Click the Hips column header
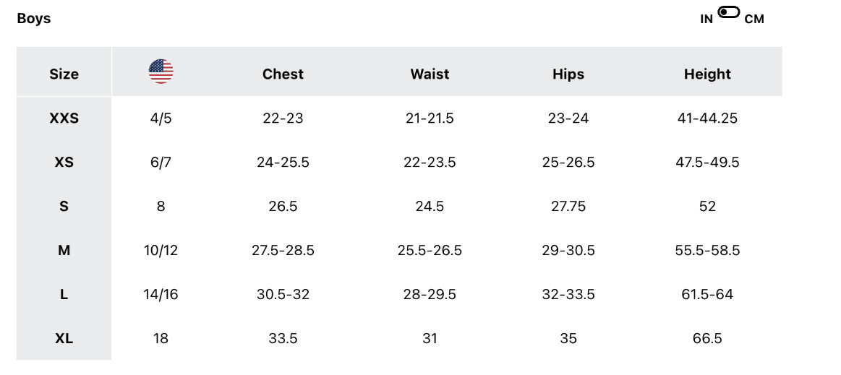This screenshot has width=841, height=375. (568, 74)
